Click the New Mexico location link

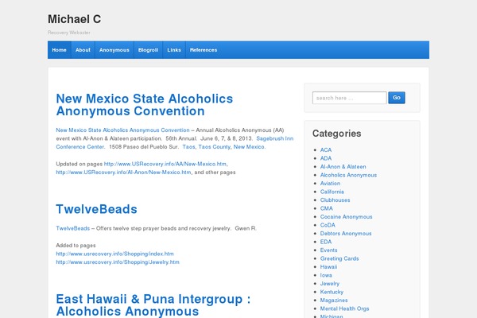point(249,146)
